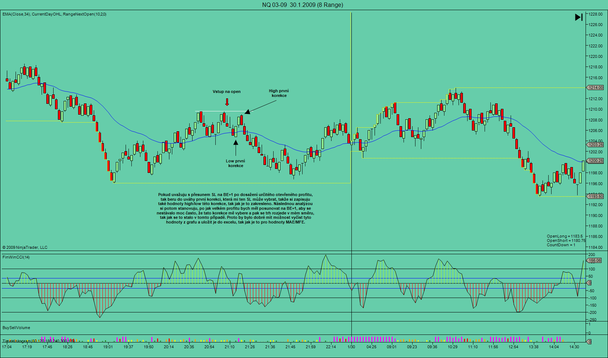This screenshot has width=608, height=358.
Task: Click the 1196.00 price axis label
Action: (x=596, y=184)
